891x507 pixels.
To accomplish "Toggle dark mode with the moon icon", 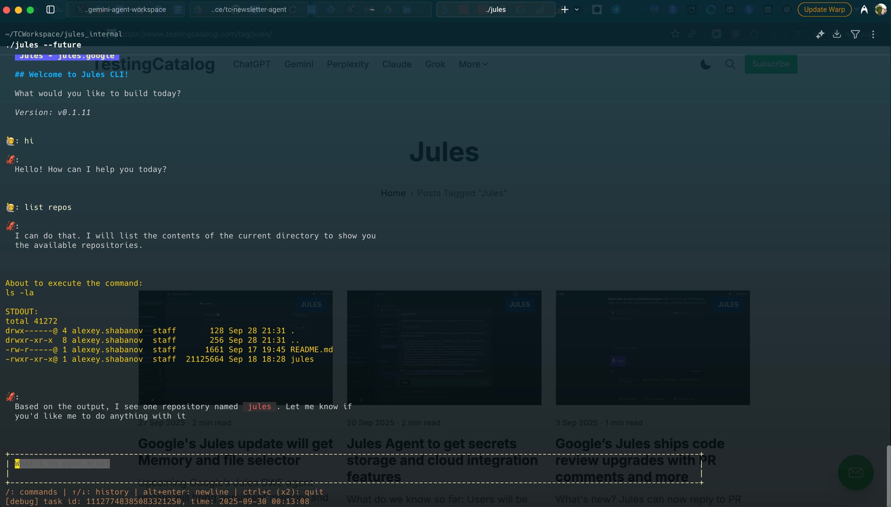I will [x=705, y=64].
